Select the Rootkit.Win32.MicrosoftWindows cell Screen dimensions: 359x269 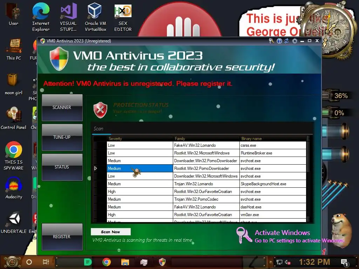[x=206, y=153]
